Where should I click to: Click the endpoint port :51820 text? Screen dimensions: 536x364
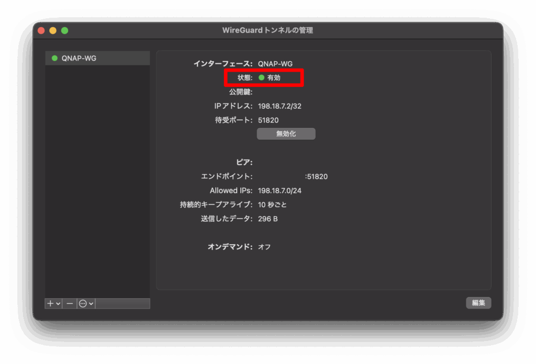point(316,177)
